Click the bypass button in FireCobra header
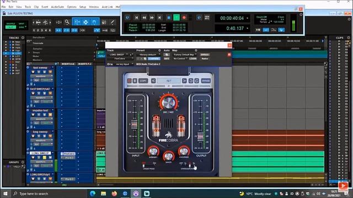 (x=206, y=81)
